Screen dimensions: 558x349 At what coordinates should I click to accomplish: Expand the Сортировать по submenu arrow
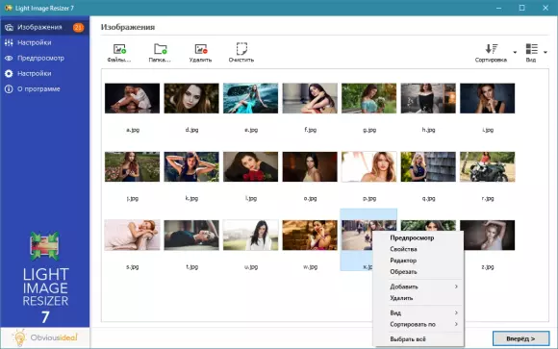coord(456,324)
